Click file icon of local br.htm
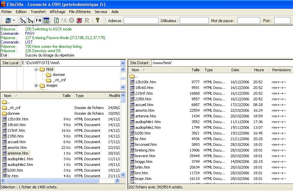Viewport: 293px width, 191px height. (x=4, y=176)
